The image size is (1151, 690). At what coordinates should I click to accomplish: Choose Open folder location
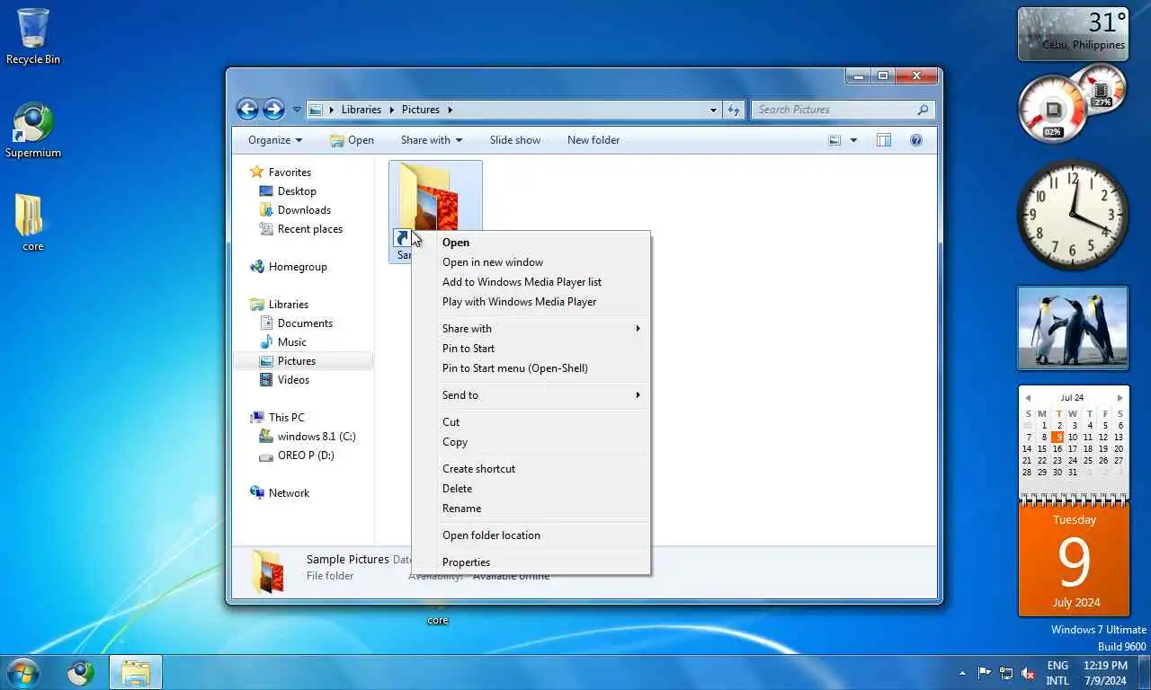531,535
